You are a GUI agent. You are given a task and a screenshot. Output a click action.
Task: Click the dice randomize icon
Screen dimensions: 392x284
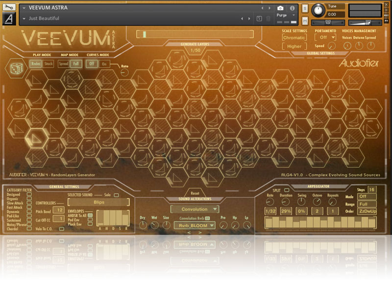[17, 69]
